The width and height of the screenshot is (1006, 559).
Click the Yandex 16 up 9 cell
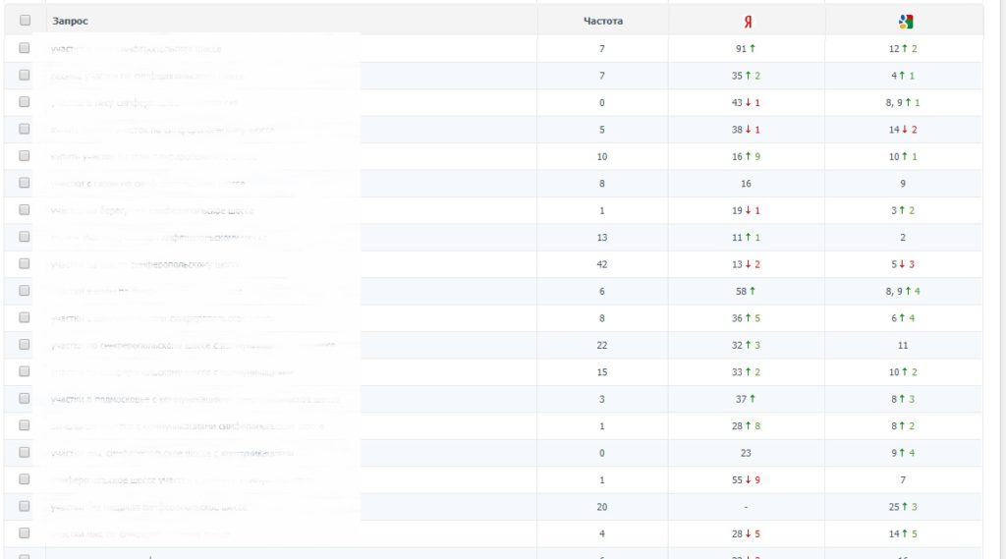(x=747, y=156)
